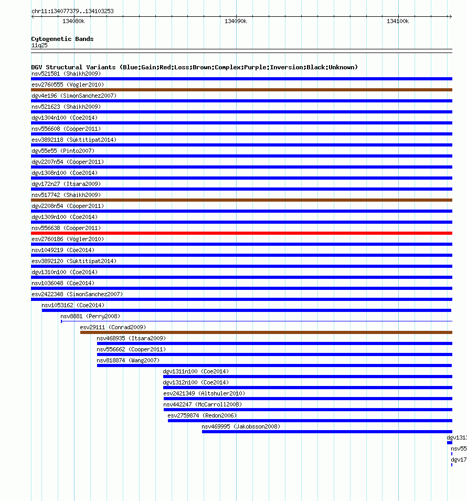The width and height of the screenshot is (467, 501).
Task: Select the esv2760555 (Vogler2010) brown bar
Action: (x=242, y=90)
